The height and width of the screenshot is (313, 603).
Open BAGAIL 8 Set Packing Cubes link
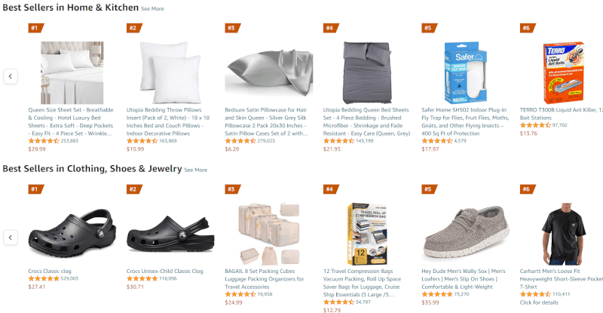click(265, 279)
